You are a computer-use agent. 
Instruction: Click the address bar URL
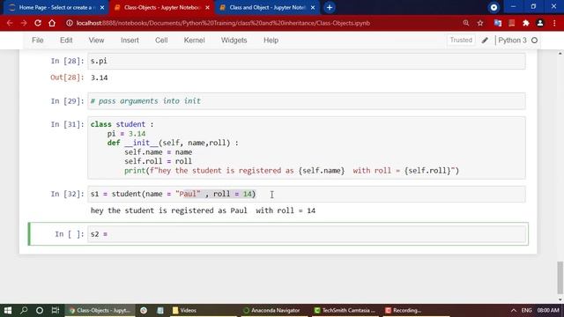click(223, 23)
